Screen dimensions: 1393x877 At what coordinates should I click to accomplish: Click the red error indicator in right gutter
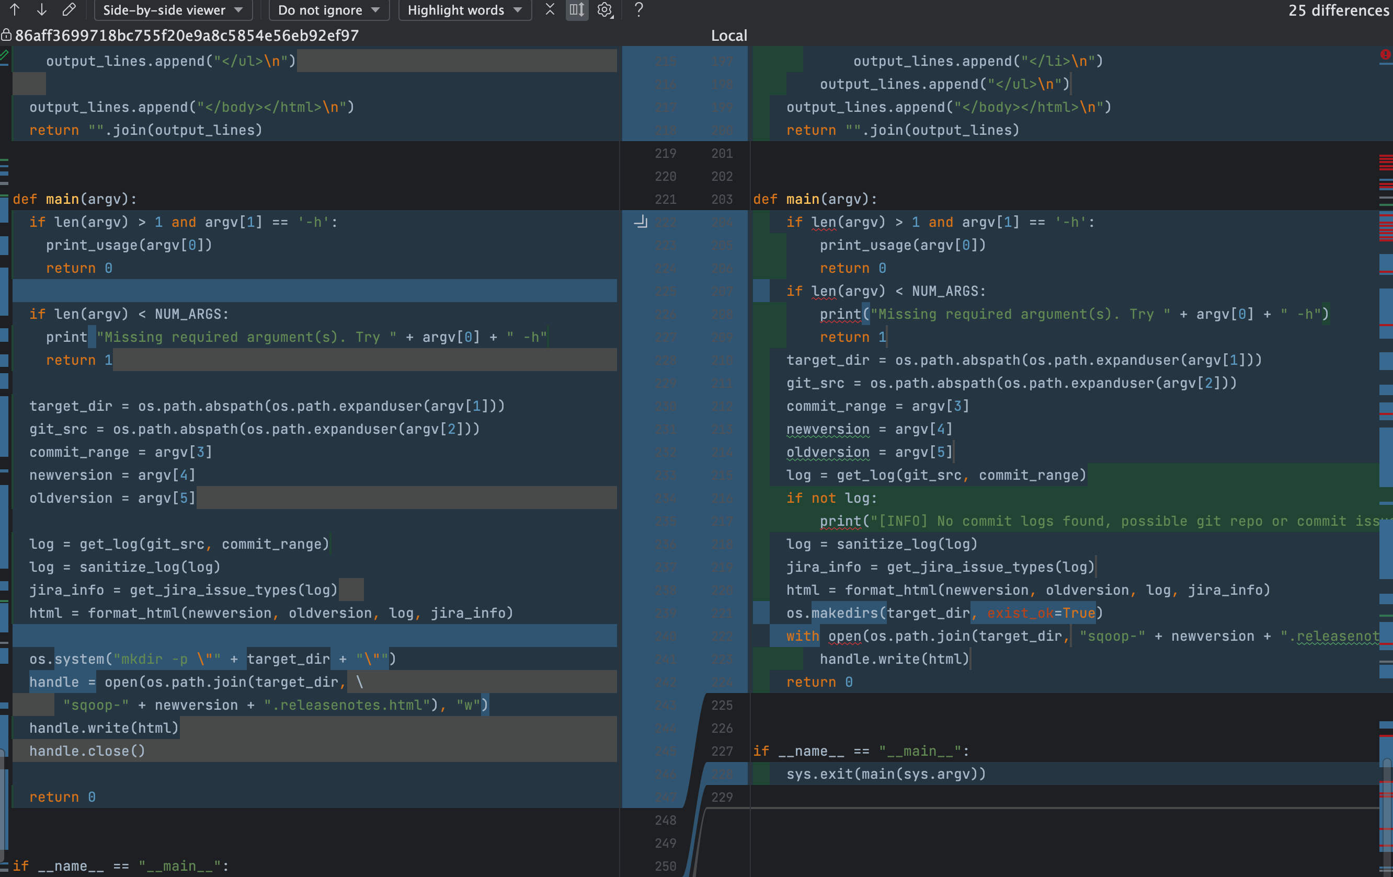1385,54
